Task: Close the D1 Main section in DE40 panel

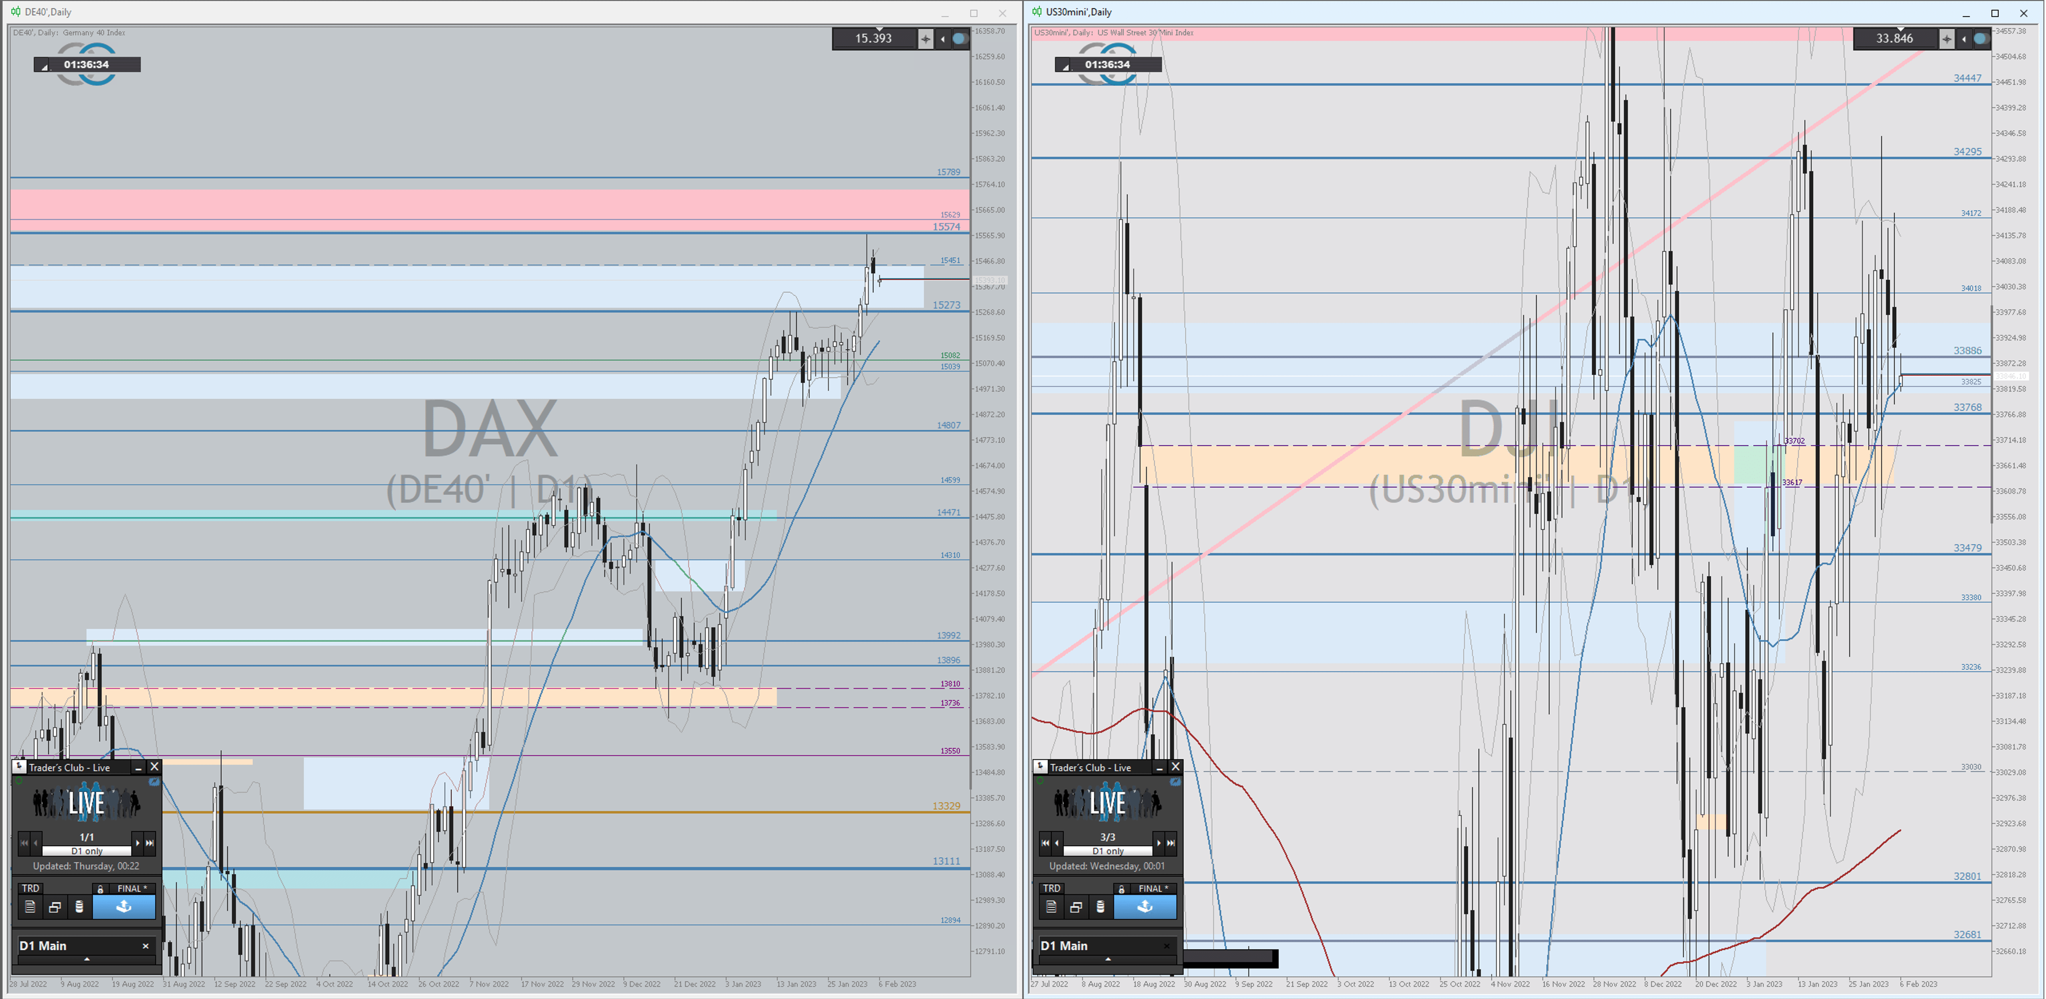Action: [x=145, y=946]
